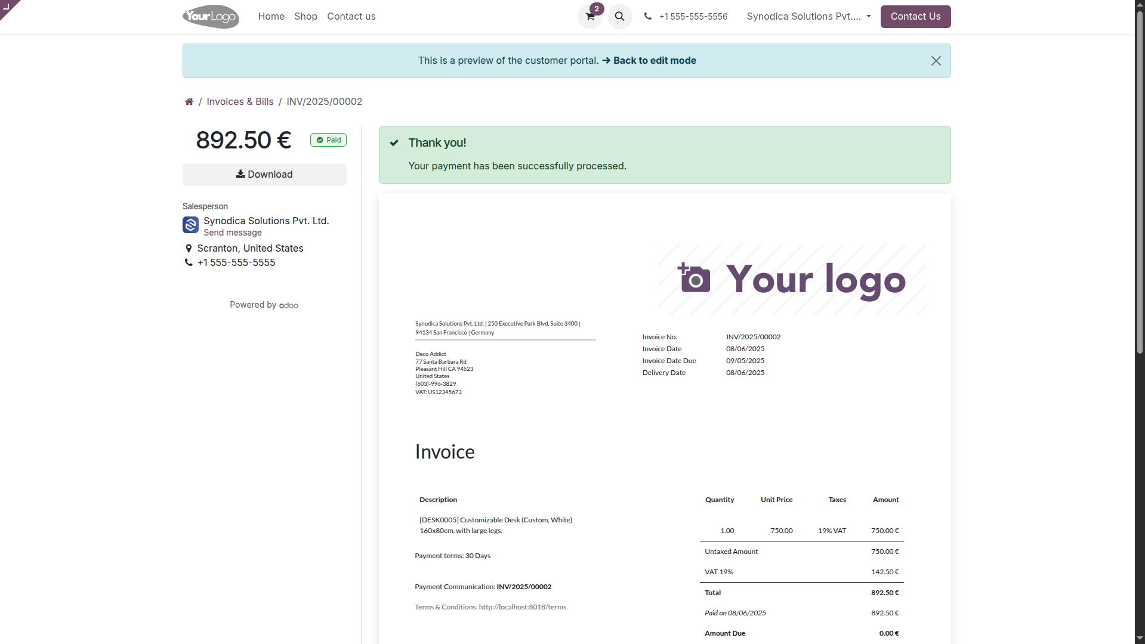This screenshot has height=644, width=1145.
Task: Click the Scranton, United States address
Action: (x=250, y=249)
